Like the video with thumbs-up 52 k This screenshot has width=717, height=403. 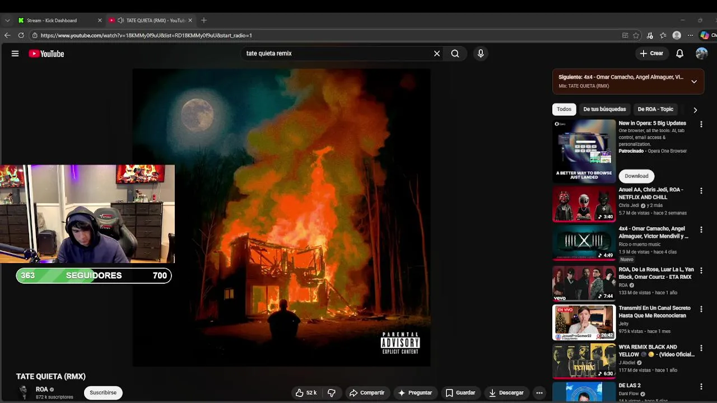click(x=306, y=393)
